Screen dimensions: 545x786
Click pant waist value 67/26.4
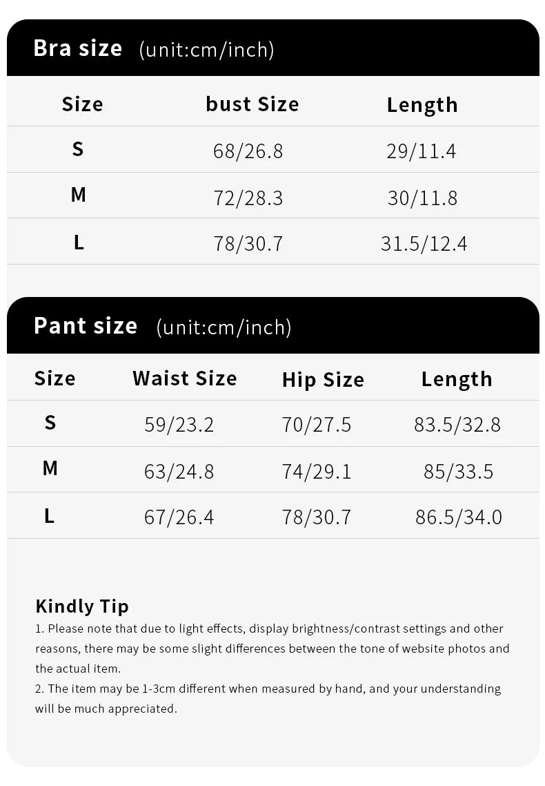[x=179, y=517]
